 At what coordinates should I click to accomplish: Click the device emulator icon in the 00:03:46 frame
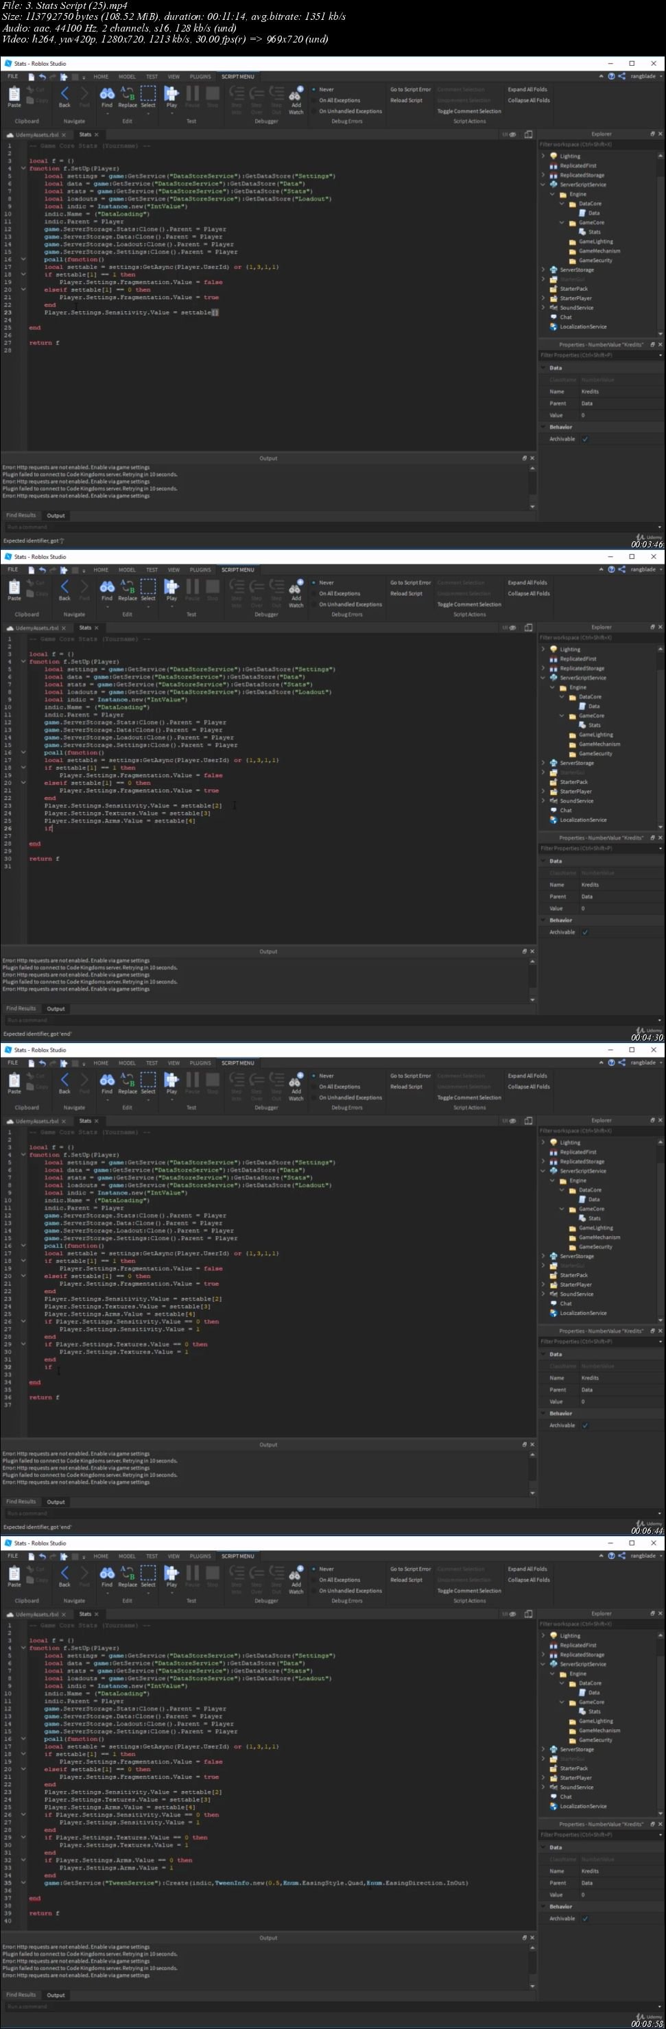pyautogui.click(x=528, y=134)
